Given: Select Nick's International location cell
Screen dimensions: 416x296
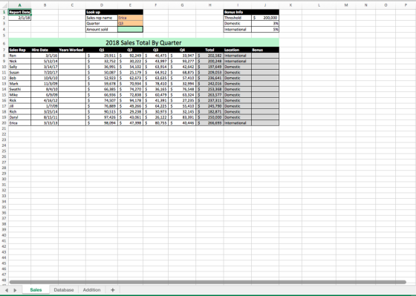Looking at the screenshot, I should 238,62.
